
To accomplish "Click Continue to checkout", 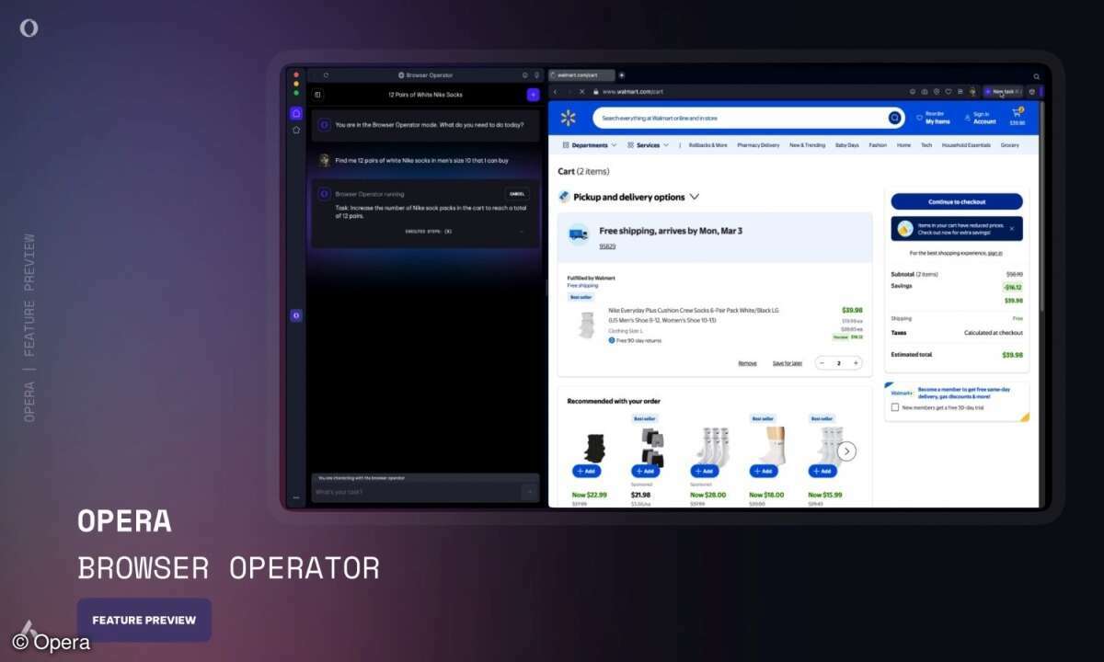I will tap(957, 201).
